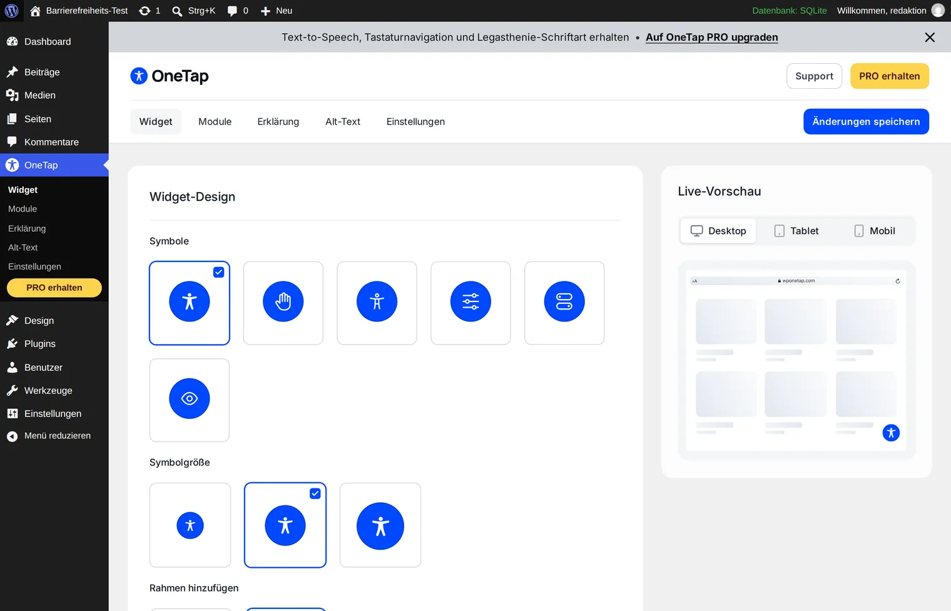Open Plugins in the sidebar
This screenshot has height=611, width=951.
point(54,344)
